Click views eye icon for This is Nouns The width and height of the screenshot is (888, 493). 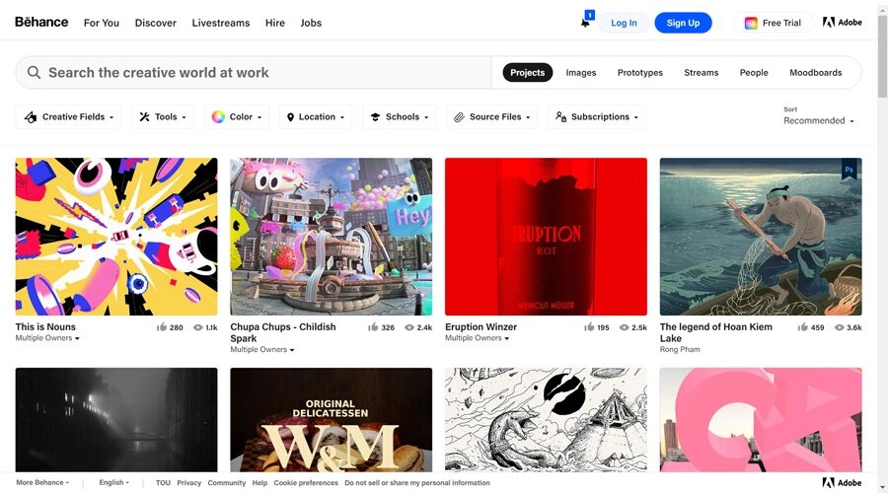[198, 327]
